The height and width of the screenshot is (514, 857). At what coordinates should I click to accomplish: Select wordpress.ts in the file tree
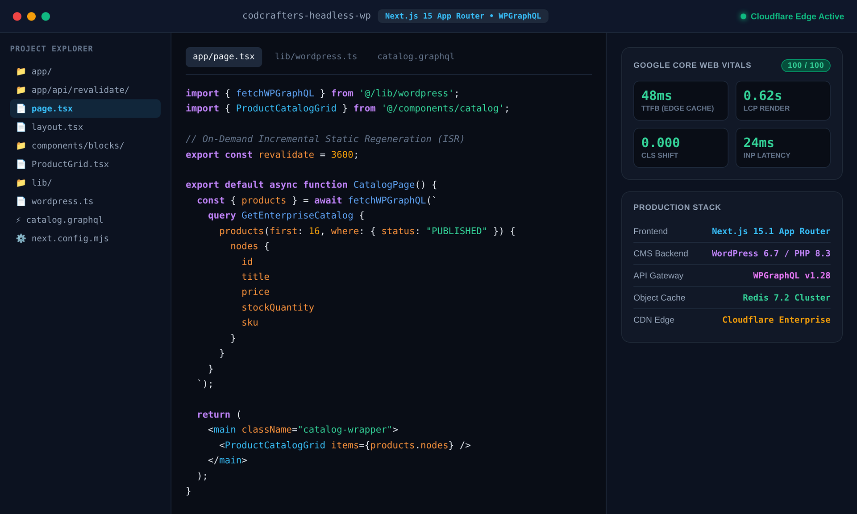click(x=85, y=201)
